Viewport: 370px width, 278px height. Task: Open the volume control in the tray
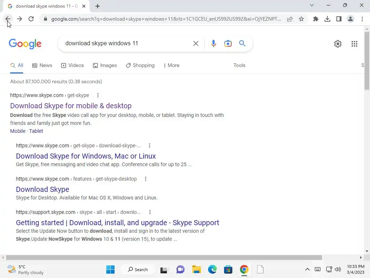[338, 269]
